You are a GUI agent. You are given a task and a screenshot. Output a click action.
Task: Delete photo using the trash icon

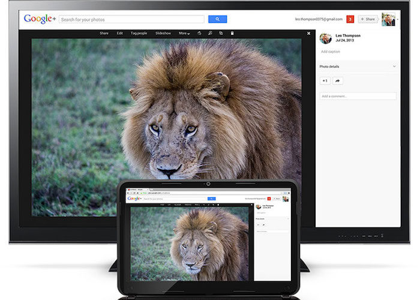232,34
